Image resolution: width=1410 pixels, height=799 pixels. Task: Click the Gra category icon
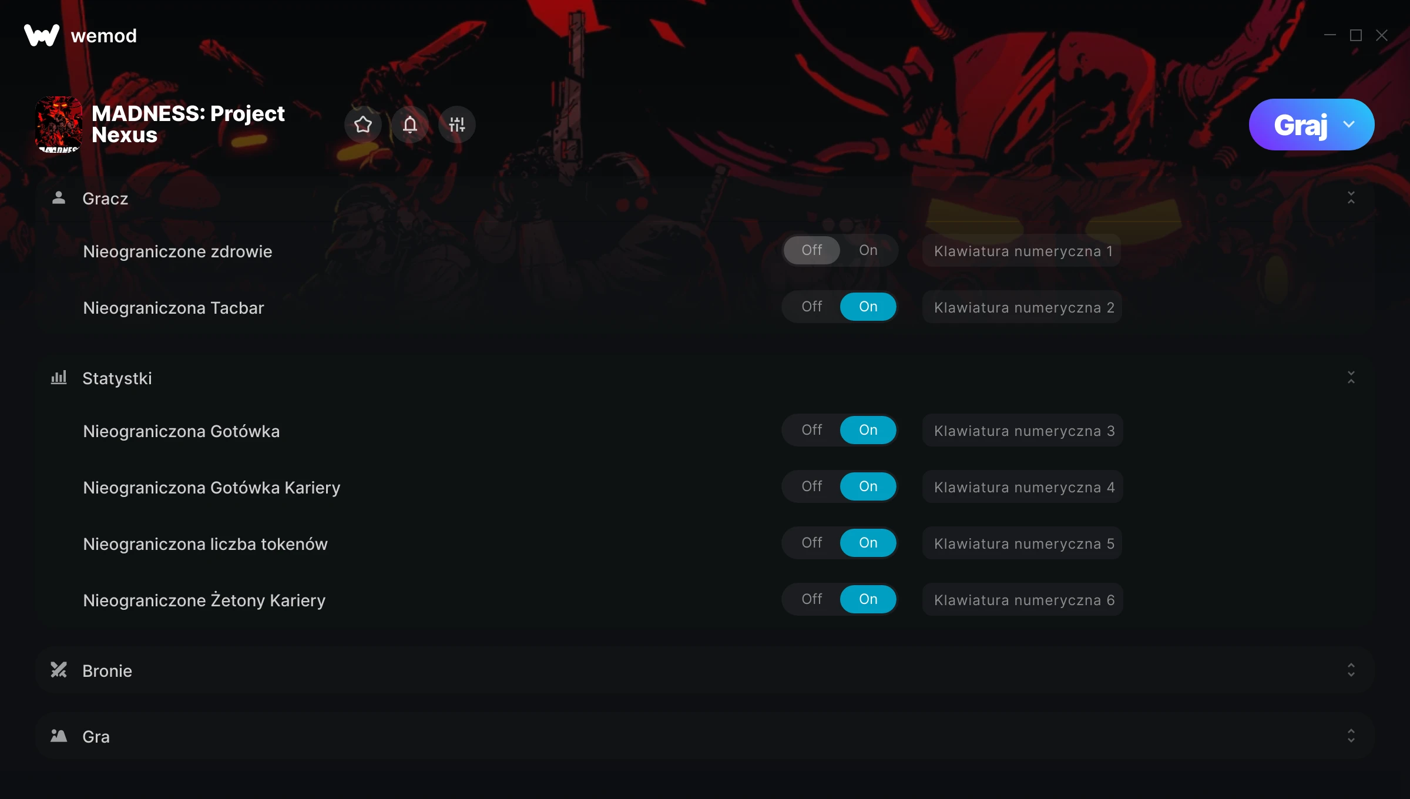pyautogui.click(x=59, y=736)
